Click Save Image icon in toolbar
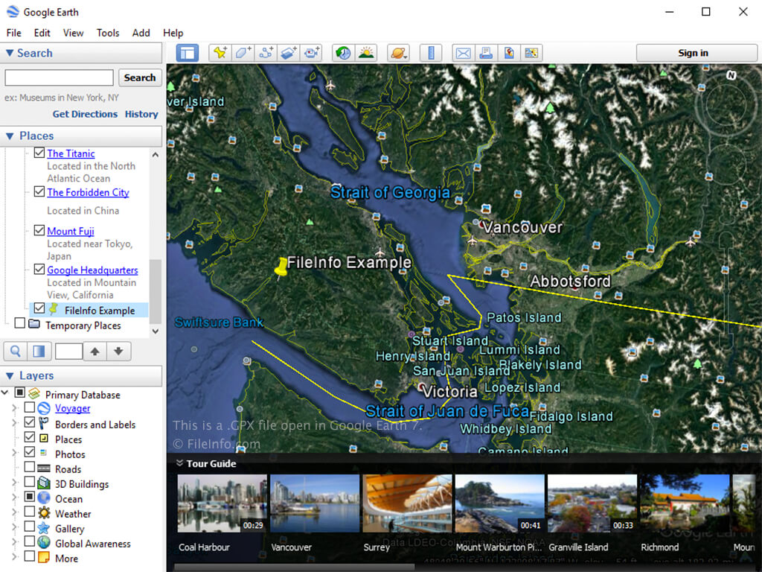762x572 pixels. pos(509,53)
